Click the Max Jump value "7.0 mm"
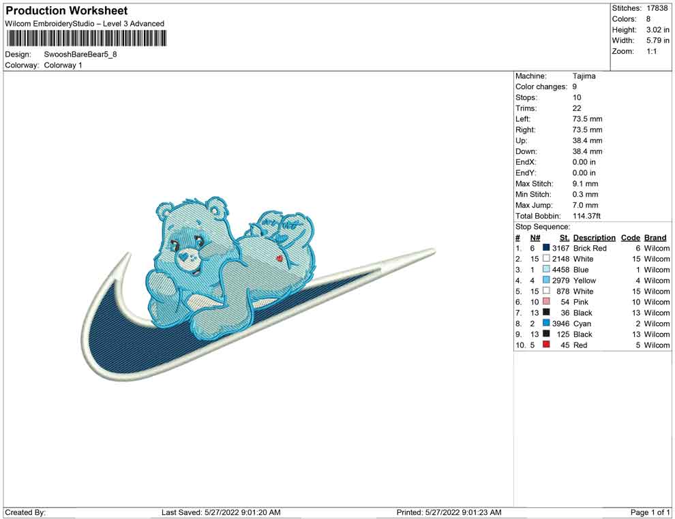The width and height of the screenshot is (675, 519). coord(586,205)
